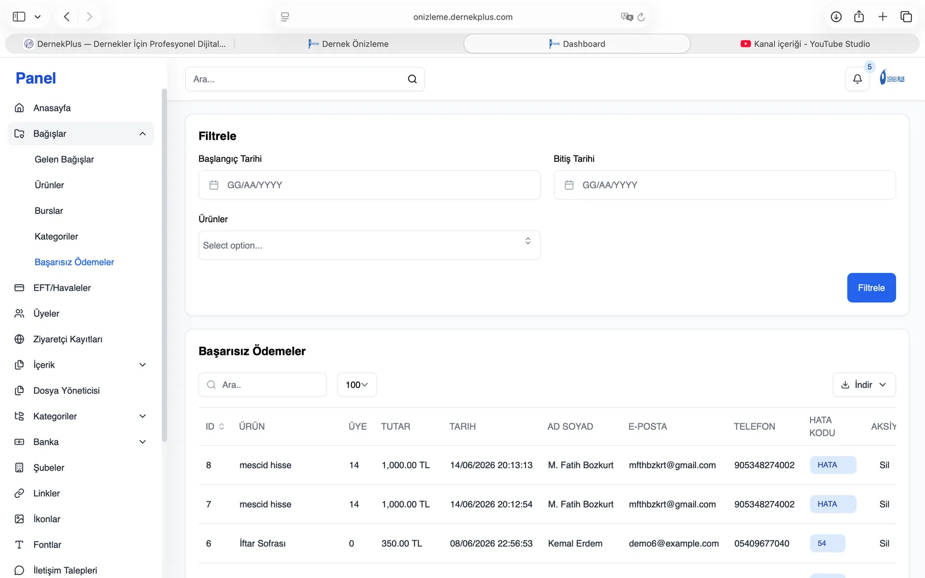Image resolution: width=925 pixels, height=578 pixels.
Task: Open the İndir download dropdown
Action: (x=864, y=385)
